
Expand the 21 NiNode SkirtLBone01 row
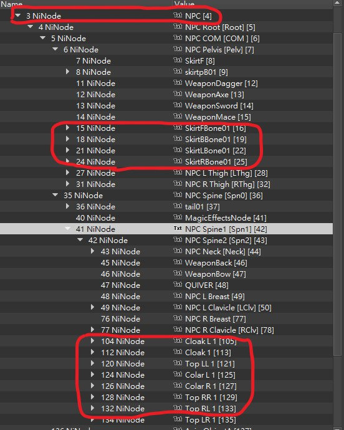(67, 150)
